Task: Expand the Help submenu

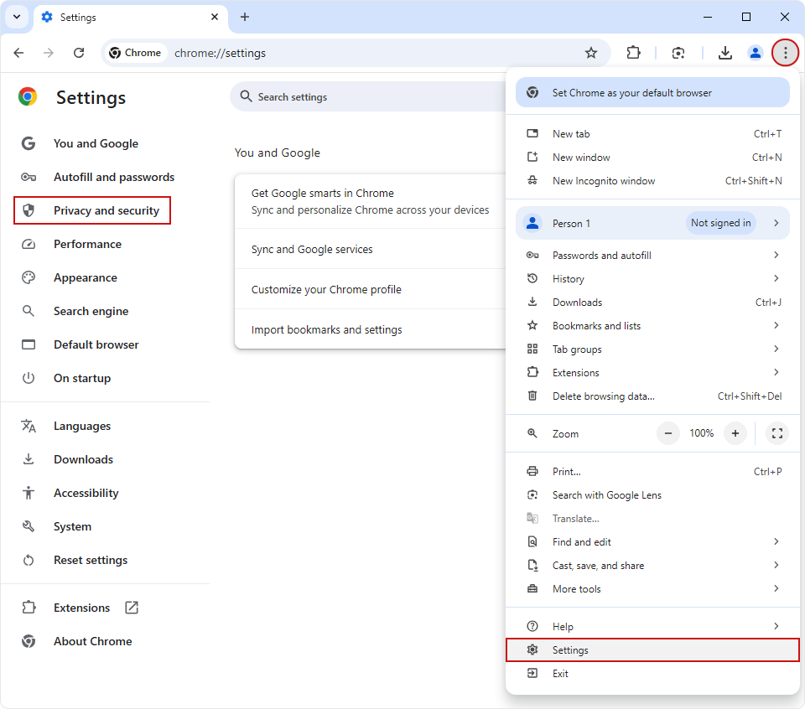Action: 652,627
